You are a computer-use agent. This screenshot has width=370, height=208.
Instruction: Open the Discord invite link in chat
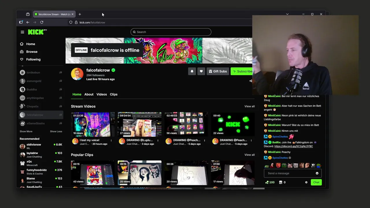coord(293,146)
